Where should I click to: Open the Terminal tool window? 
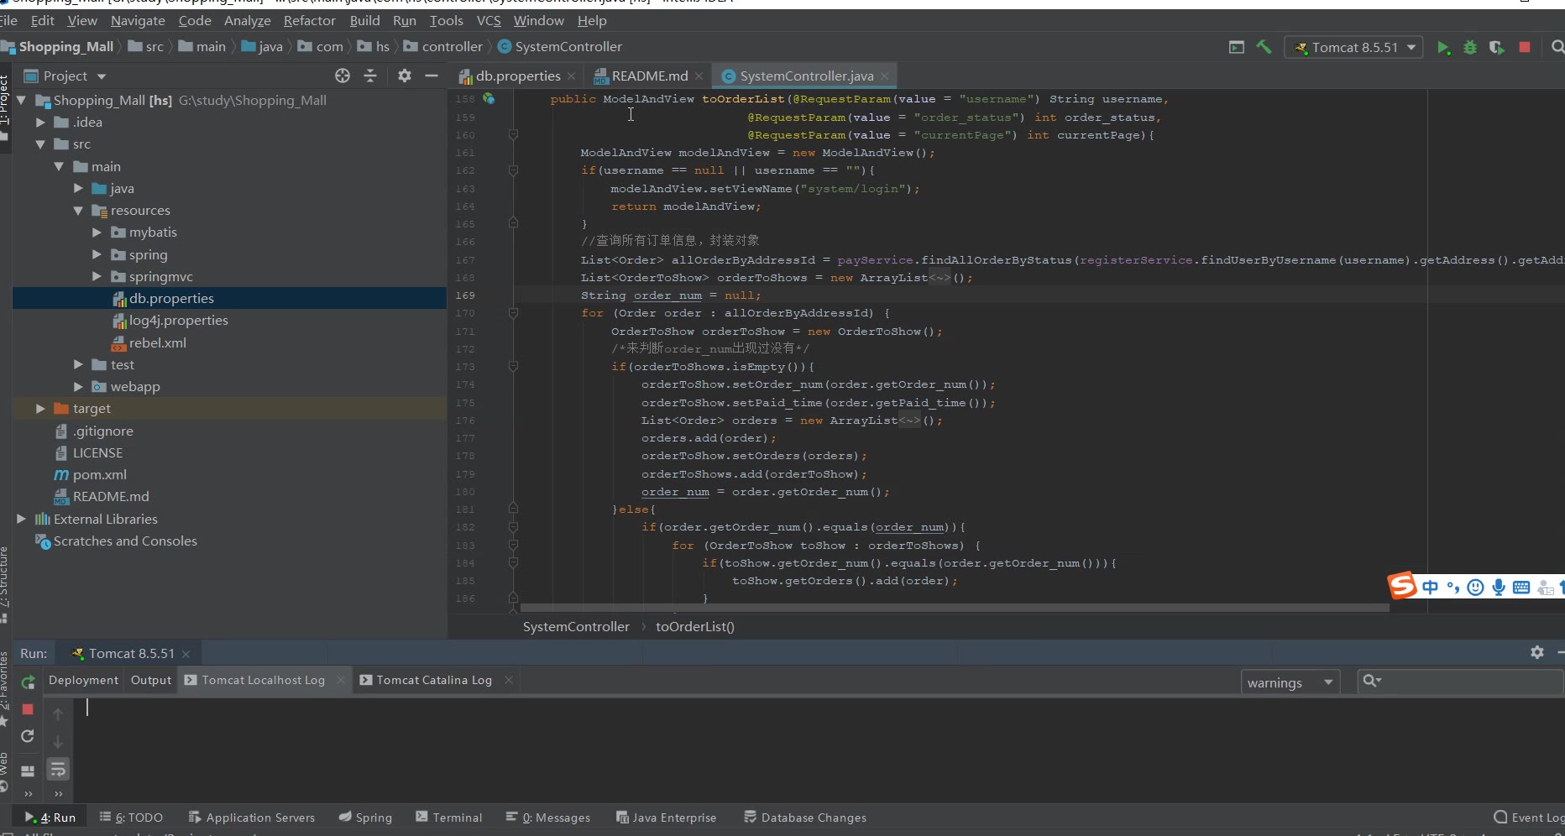(448, 818)
